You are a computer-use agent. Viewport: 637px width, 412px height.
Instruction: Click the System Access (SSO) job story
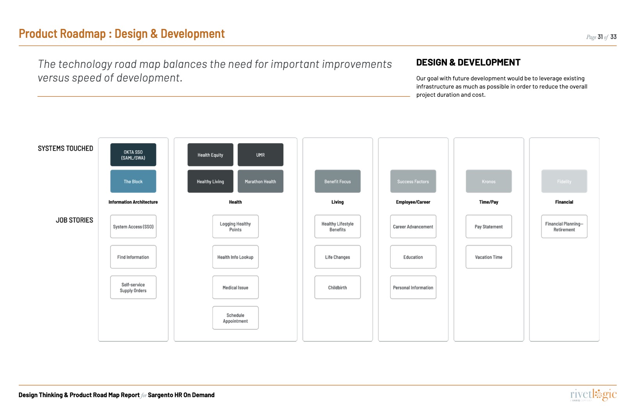[133, 227]
